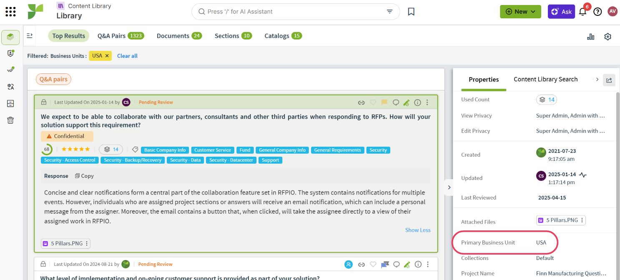This screenshot has width=620, height=280.
Task: Open library settings gear icon
Action: [x=607, y=37]
